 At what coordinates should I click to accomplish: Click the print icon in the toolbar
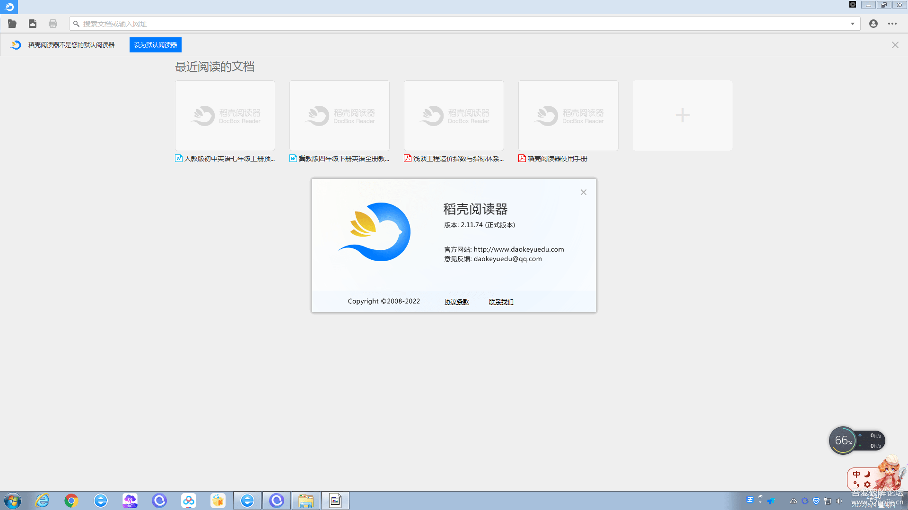coord(53,24)
